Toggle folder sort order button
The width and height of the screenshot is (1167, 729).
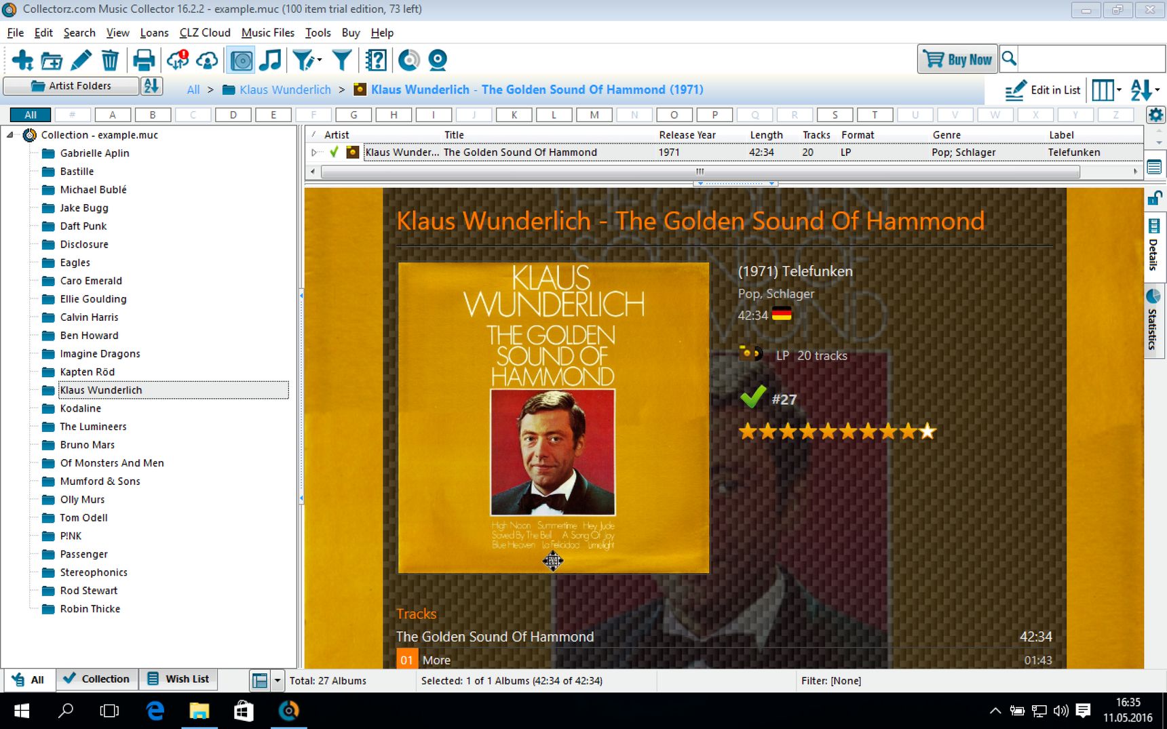tap(151, 86)
